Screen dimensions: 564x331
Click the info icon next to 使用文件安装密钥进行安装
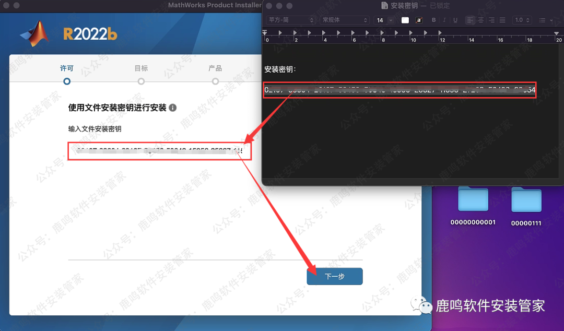point(172,107)
